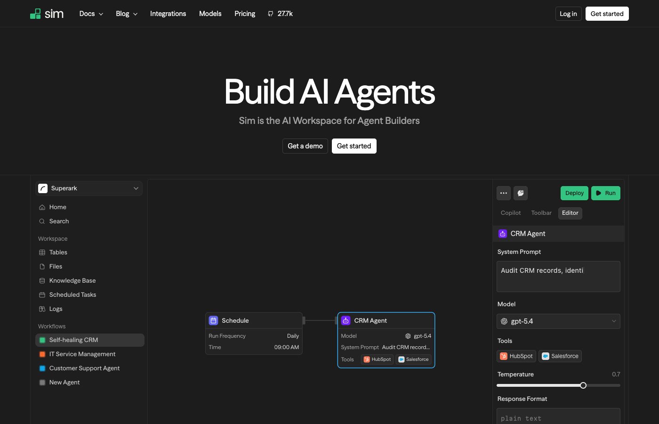Click the green Deploy button

point(574,193)
